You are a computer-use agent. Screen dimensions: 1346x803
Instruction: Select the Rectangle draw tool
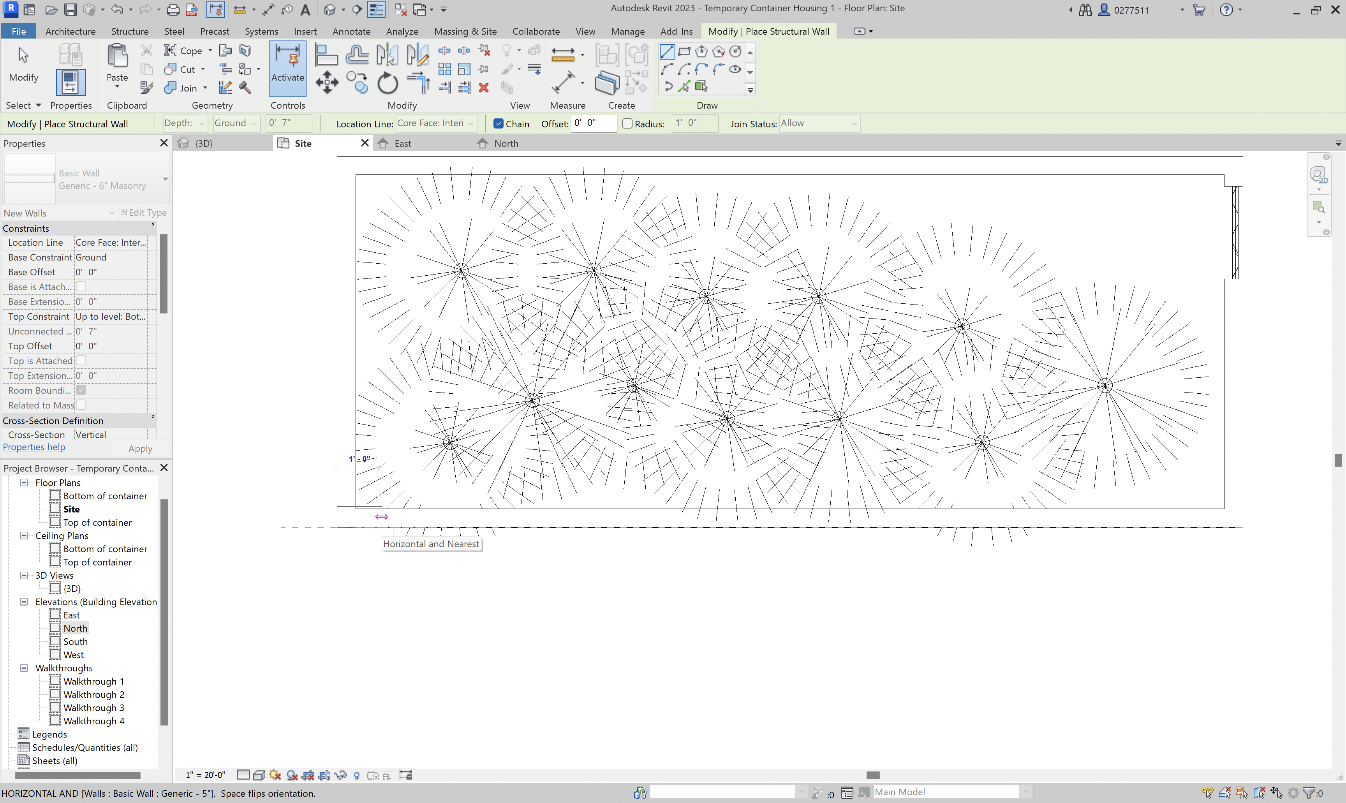coord(684,51)
